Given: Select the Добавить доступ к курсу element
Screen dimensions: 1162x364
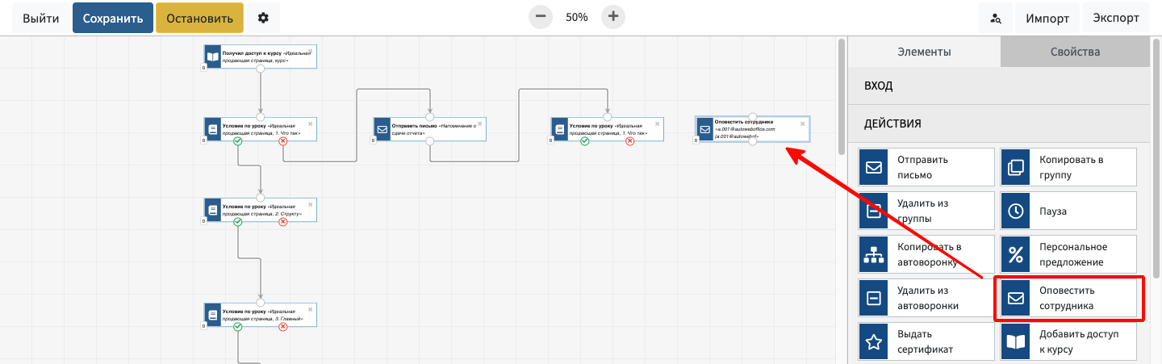Looking at the screenshot, I should click(x=1068, y=341).
